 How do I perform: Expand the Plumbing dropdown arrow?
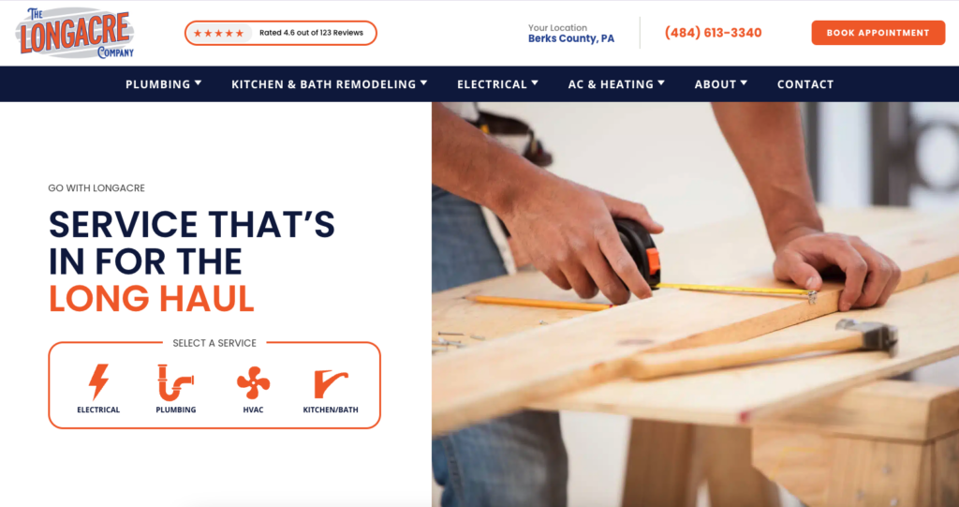[199, 82]
